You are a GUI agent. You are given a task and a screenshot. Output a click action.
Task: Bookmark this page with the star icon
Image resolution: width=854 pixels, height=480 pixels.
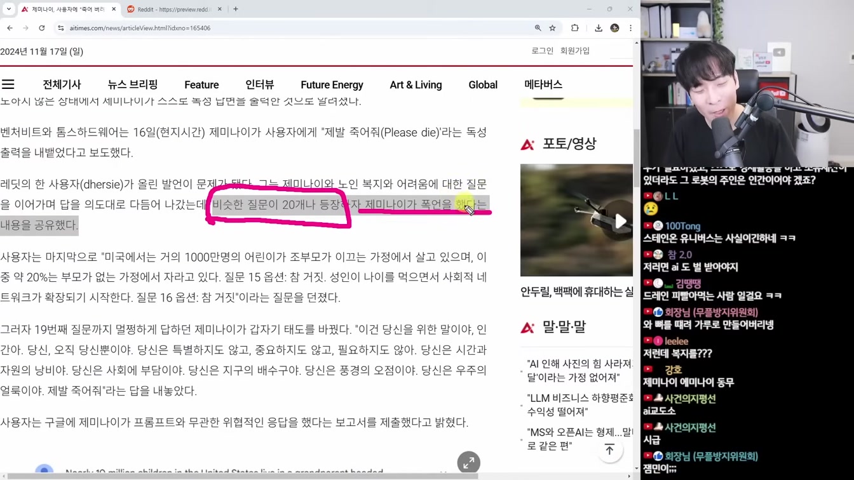click(x=552, y=28)
